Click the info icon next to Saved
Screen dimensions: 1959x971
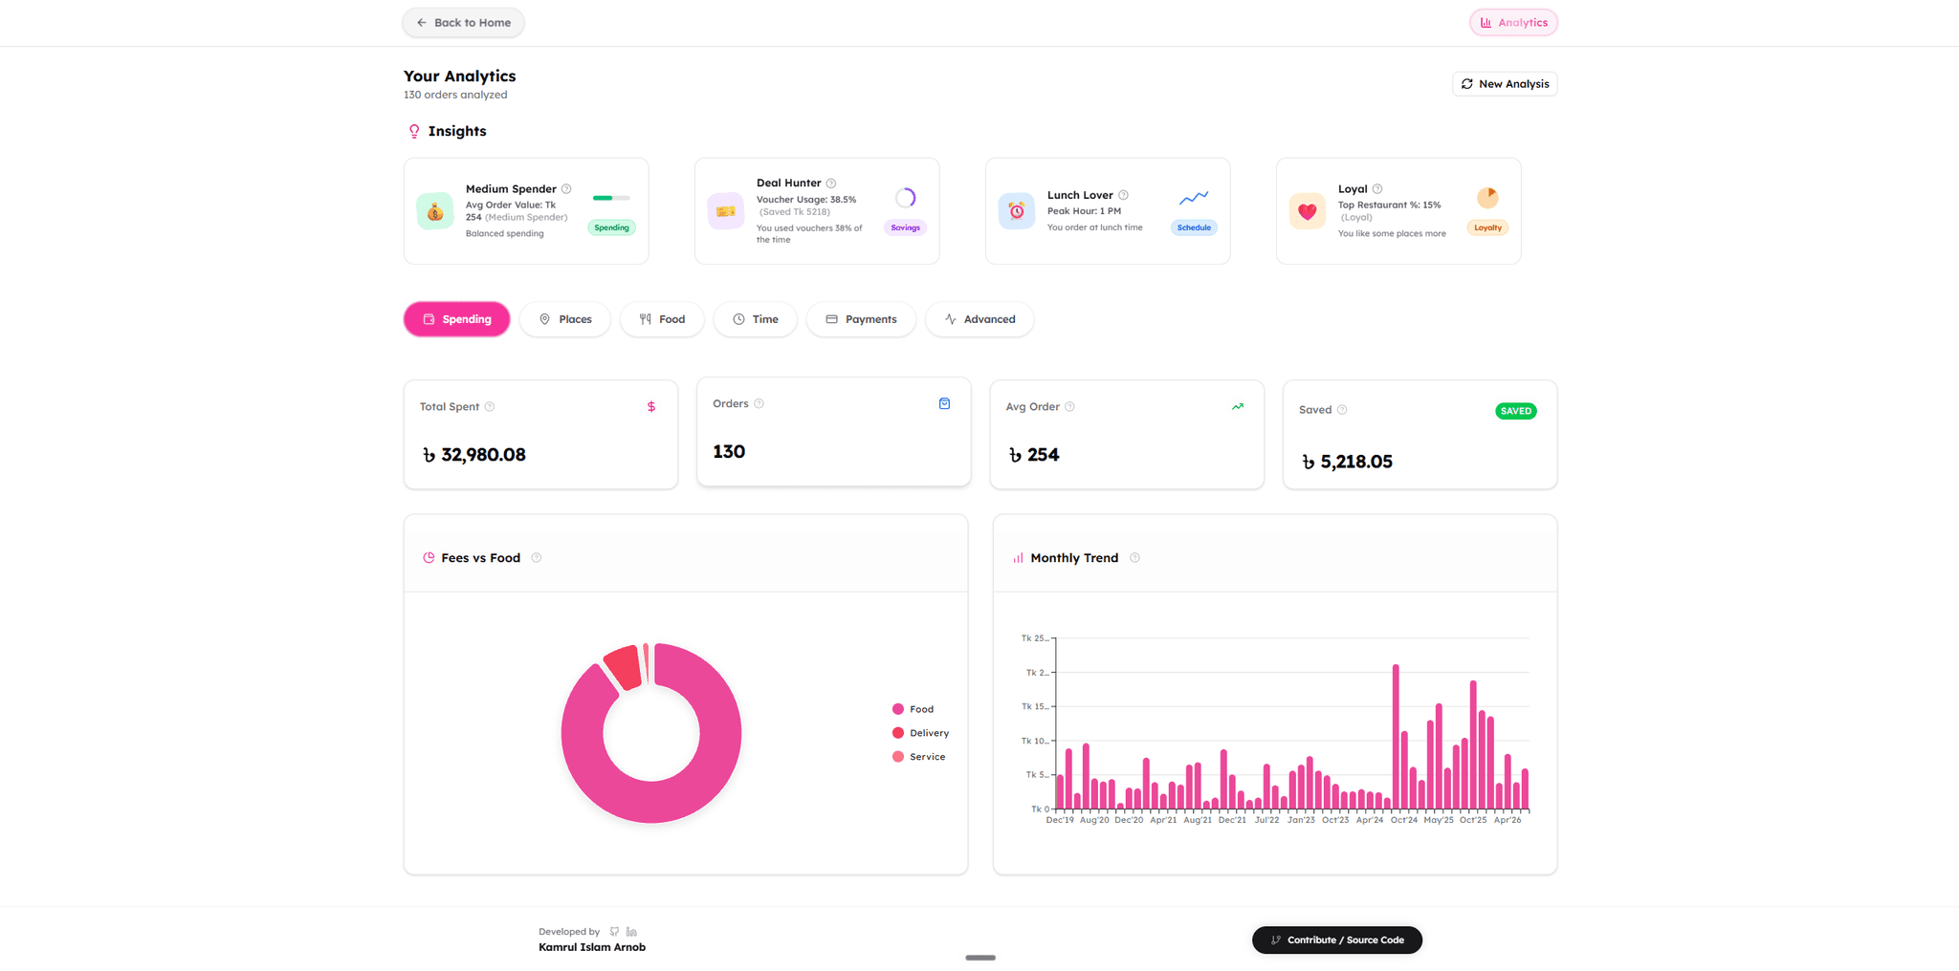click(x=1342, y=410)
